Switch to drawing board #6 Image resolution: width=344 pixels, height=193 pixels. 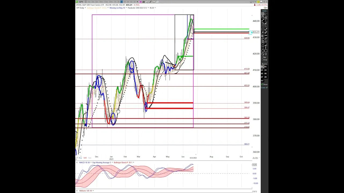tap(266, 73)
